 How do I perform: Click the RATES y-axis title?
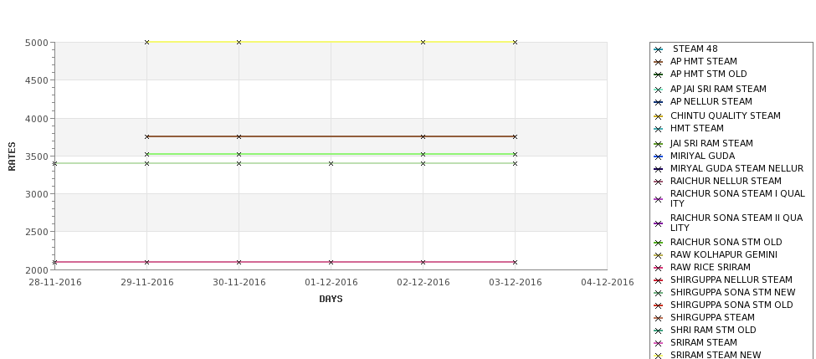(12, 156)
